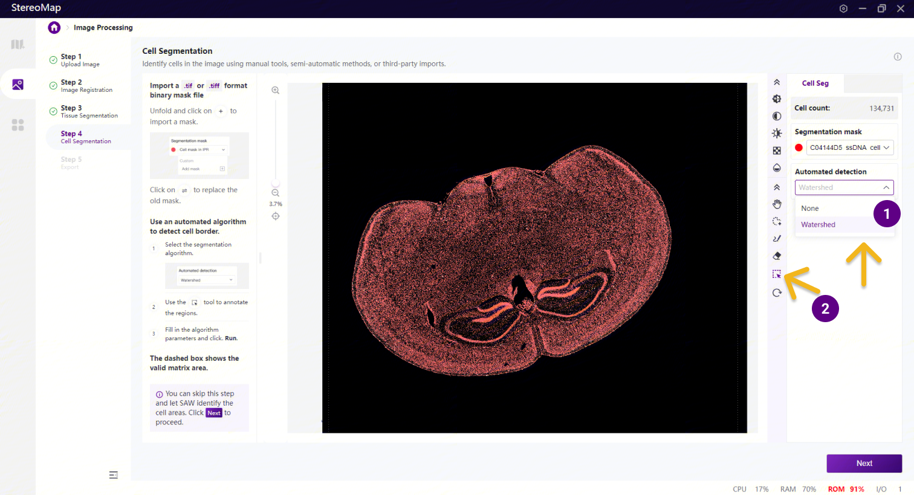Screen dimensions: 914x495
Task: Click the 3.7% zoom level text
Action: click(x=276, y=204)
